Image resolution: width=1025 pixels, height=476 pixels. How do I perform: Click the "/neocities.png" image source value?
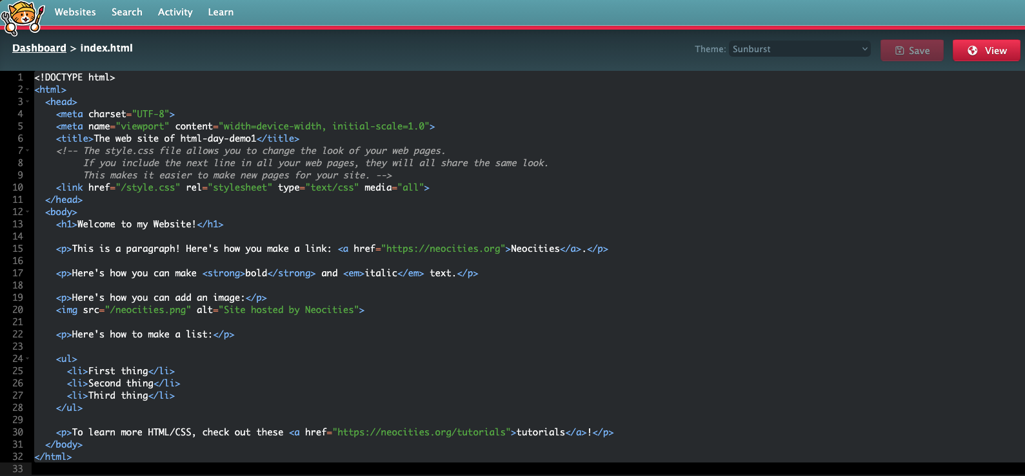coord(148,310)
